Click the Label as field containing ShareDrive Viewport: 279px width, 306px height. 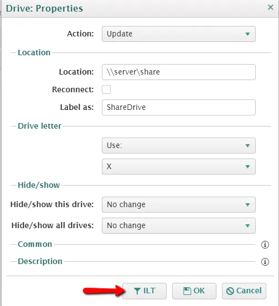[179, 108]
